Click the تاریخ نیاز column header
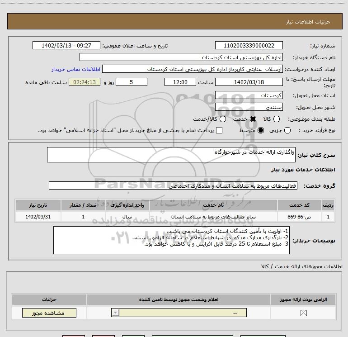 (38, 205)
